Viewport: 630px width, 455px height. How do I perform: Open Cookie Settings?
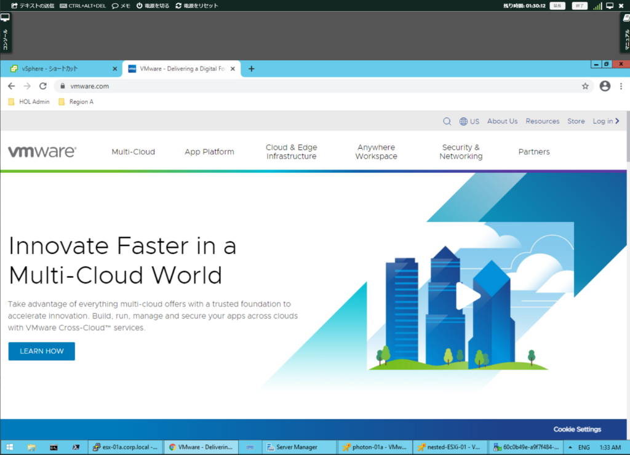pos(577,429)
